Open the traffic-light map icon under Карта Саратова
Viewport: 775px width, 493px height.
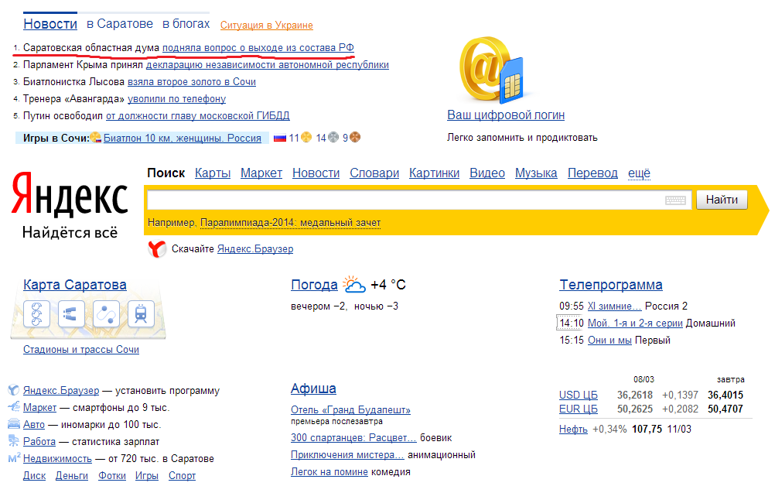[x=36, y=314]
